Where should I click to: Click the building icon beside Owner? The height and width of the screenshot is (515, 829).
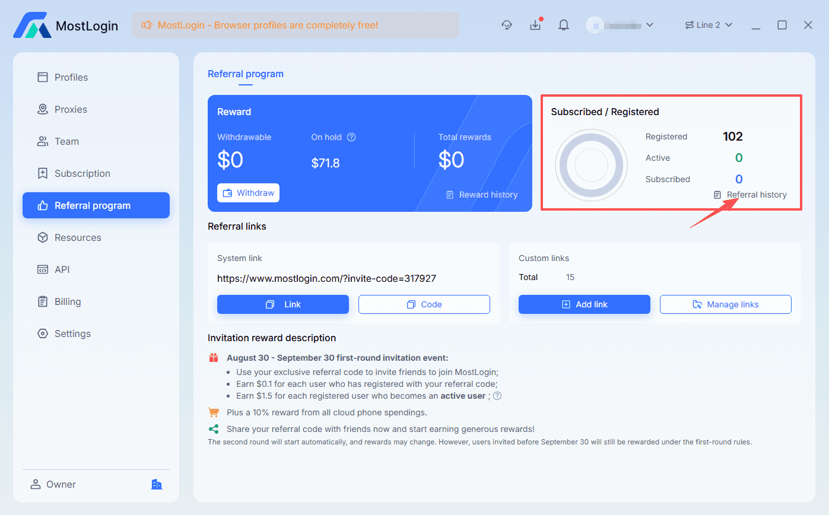point(157,484)
